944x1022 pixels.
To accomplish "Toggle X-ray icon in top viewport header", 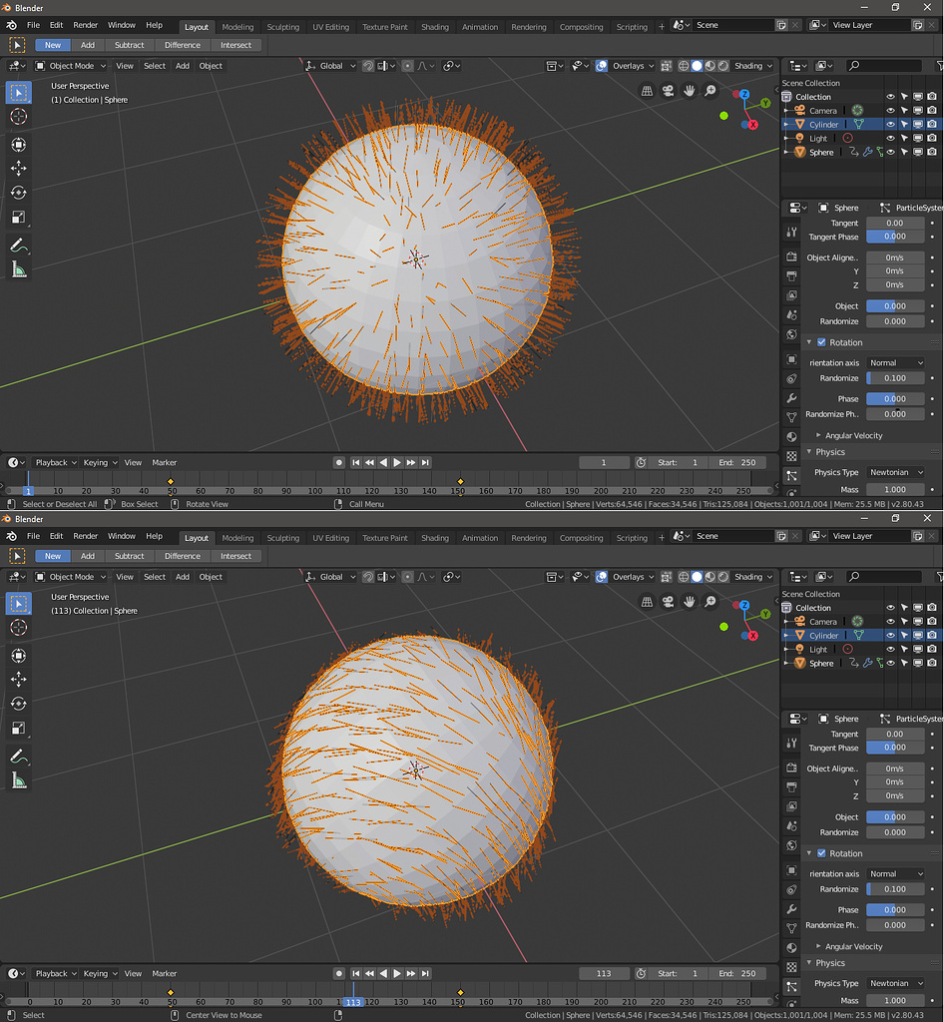I will [x=666, y=66].
